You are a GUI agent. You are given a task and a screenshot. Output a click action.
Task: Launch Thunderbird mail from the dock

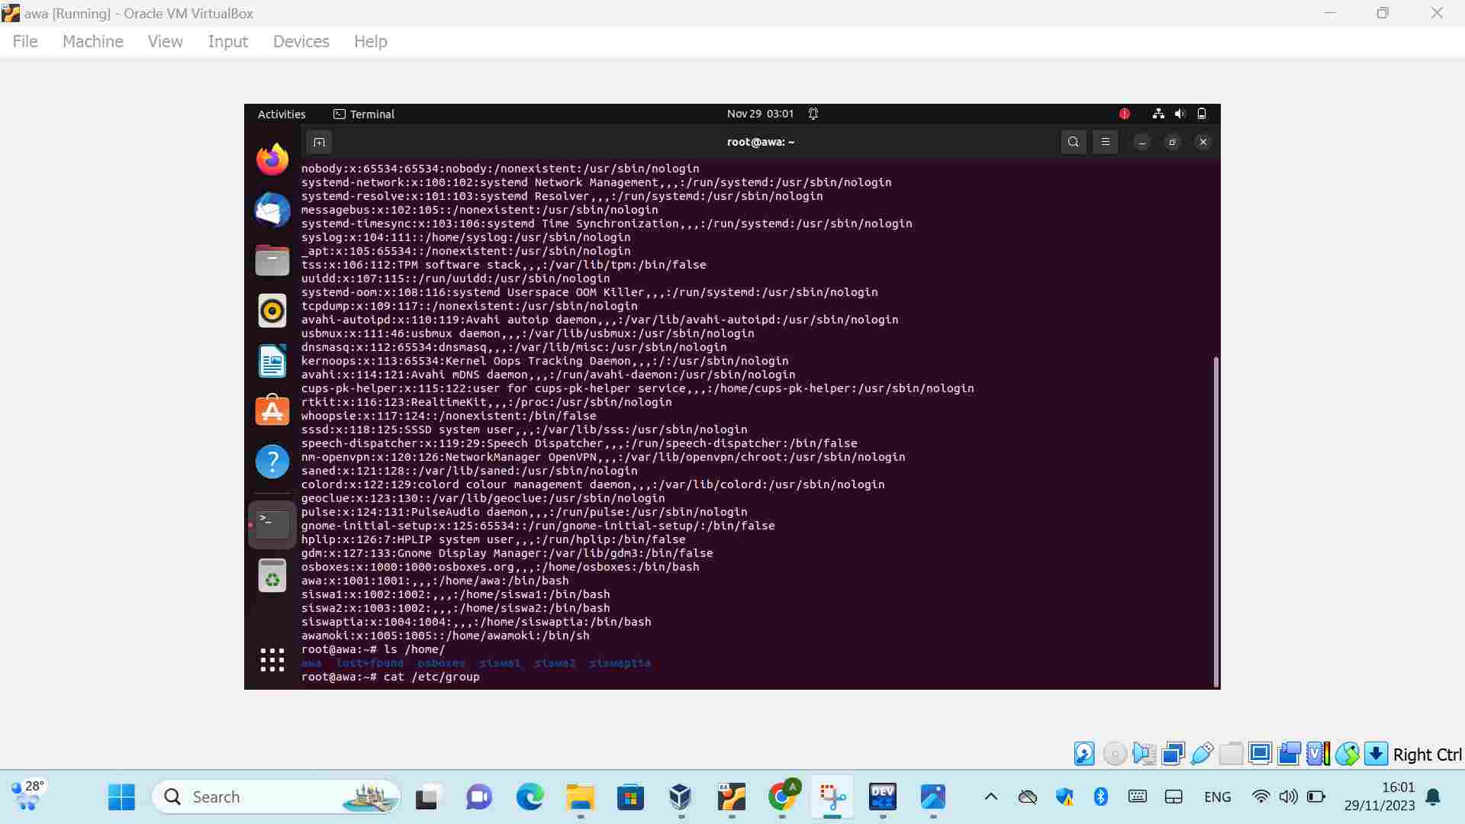[272, 210]
